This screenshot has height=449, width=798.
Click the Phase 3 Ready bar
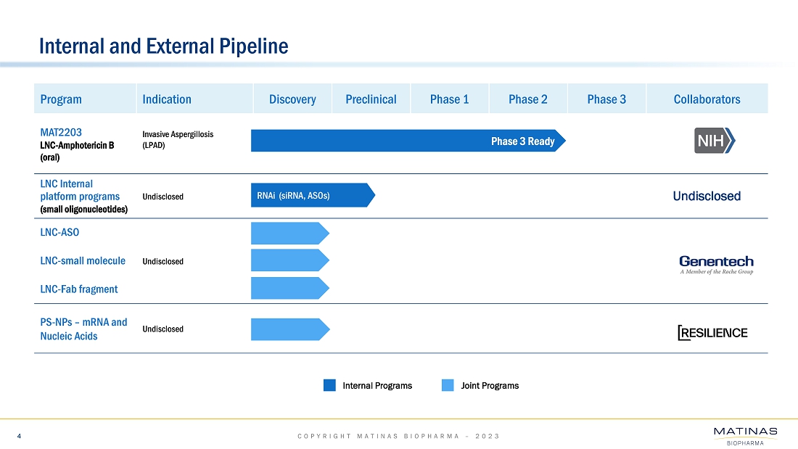[408, 141]
